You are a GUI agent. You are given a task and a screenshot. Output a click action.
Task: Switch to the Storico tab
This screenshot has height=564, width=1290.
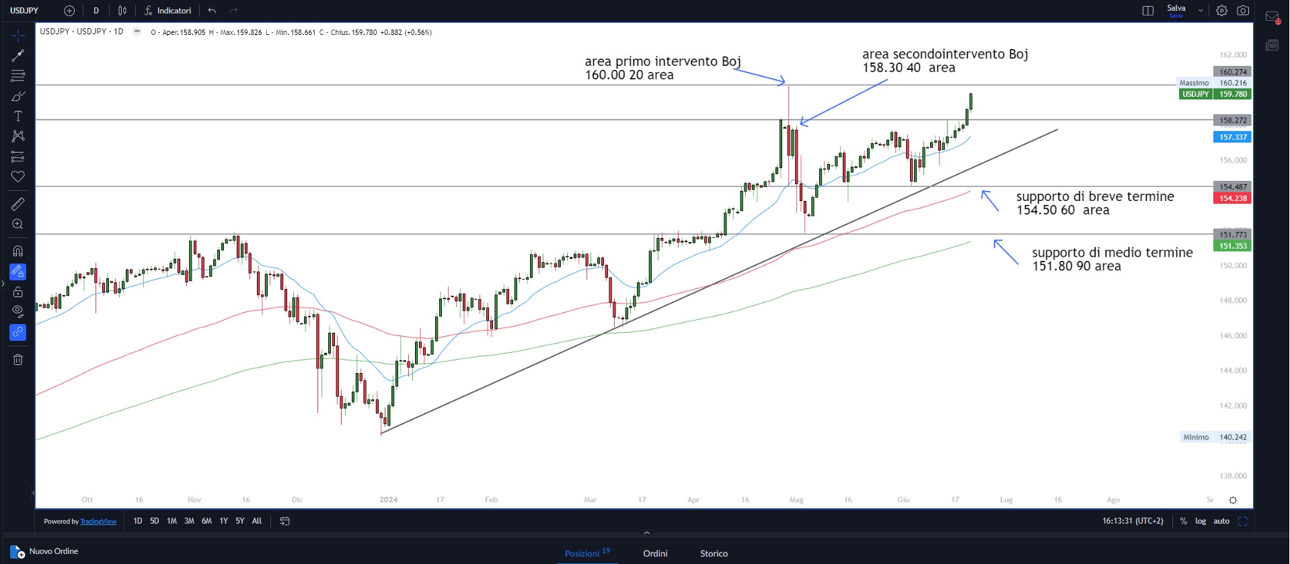(x=714, y=553)
